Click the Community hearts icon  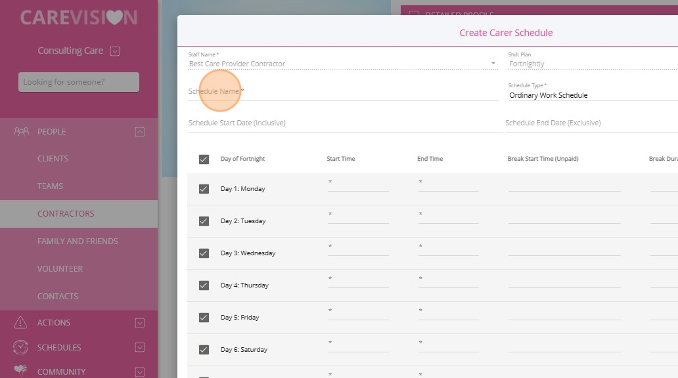pyautogui.click(x=20, y=370)
